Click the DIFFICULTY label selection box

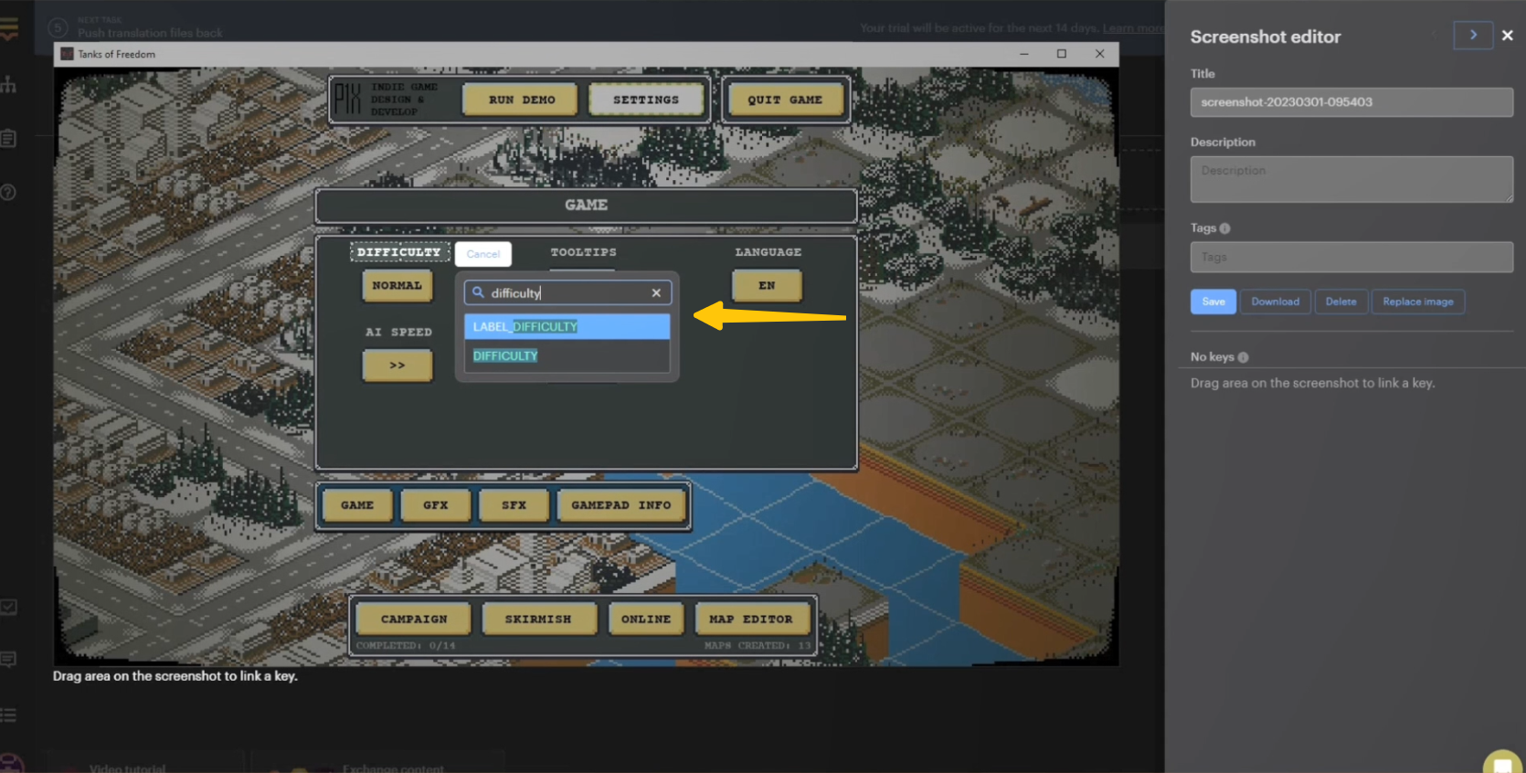pyautogui.click(x=399, y=252)
